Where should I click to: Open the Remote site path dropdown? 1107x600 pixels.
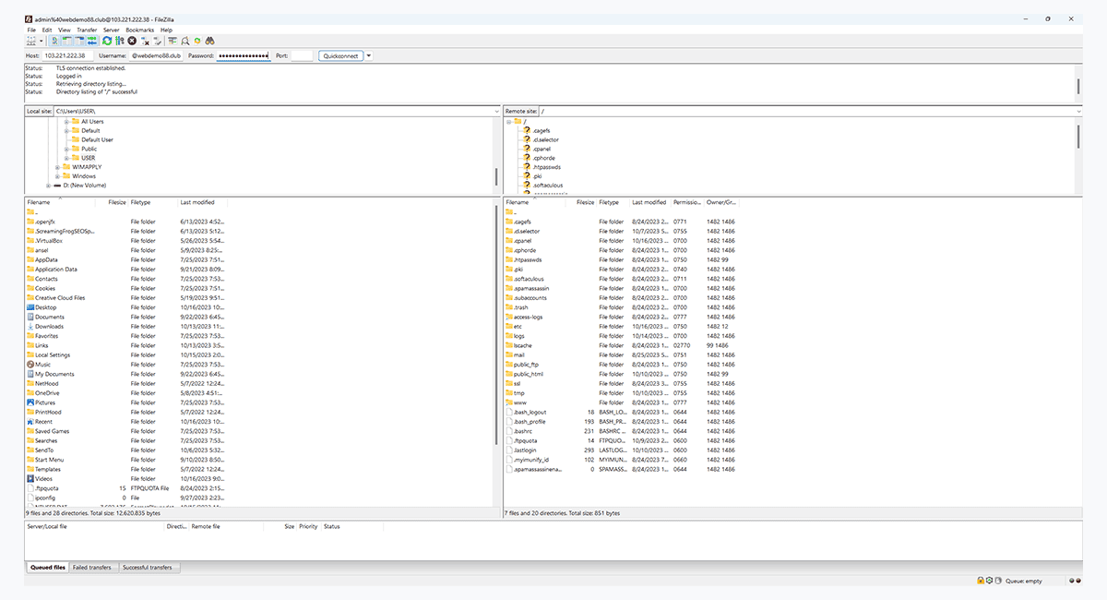pyautogui.click(x=1078, y=111)
